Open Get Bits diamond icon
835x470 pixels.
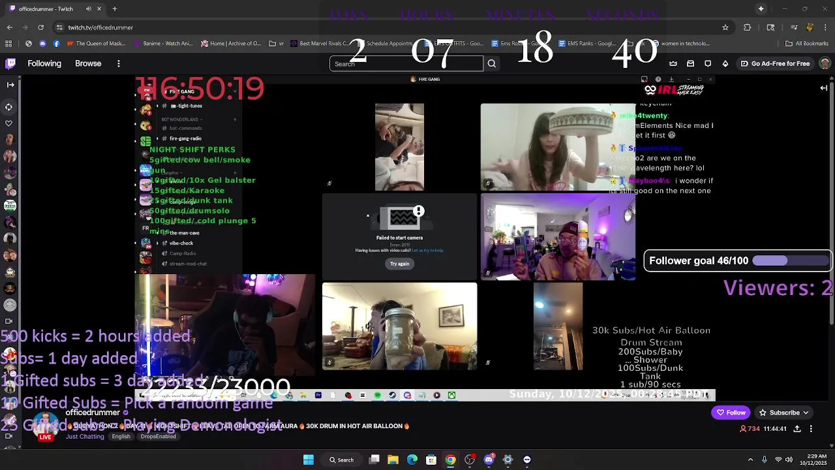pos(725,63)
